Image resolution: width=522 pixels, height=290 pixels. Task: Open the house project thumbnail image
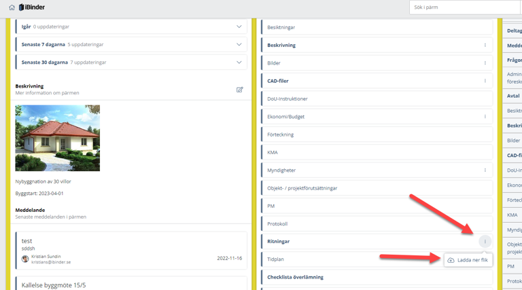tap(58, 138)
